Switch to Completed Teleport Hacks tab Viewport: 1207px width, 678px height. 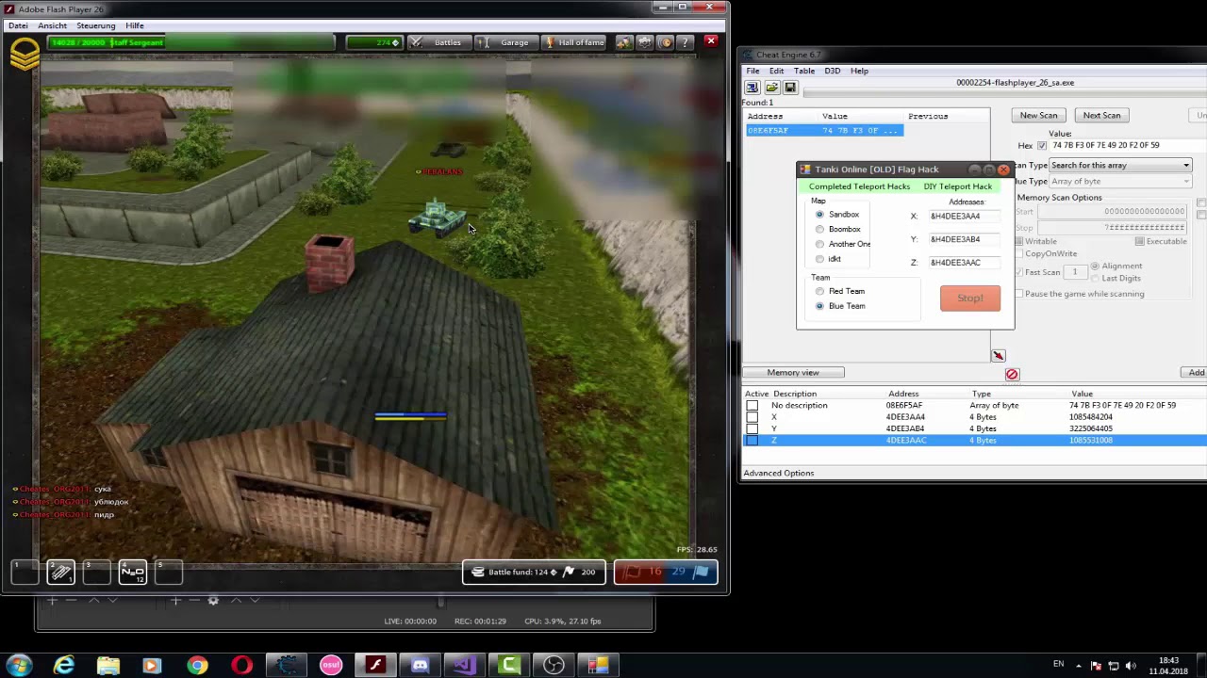click(859, 186)
